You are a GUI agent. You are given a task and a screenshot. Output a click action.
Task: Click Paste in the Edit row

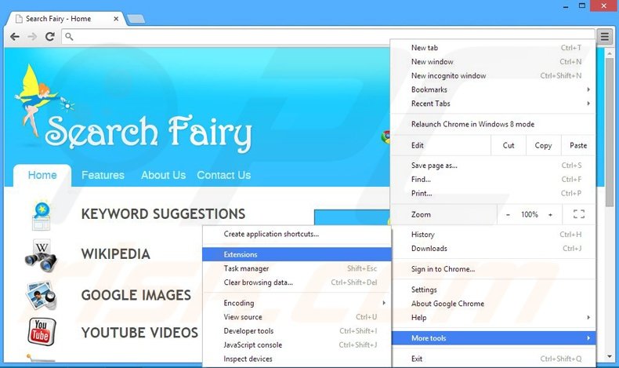pyautogui.click(x=578, y=145)
